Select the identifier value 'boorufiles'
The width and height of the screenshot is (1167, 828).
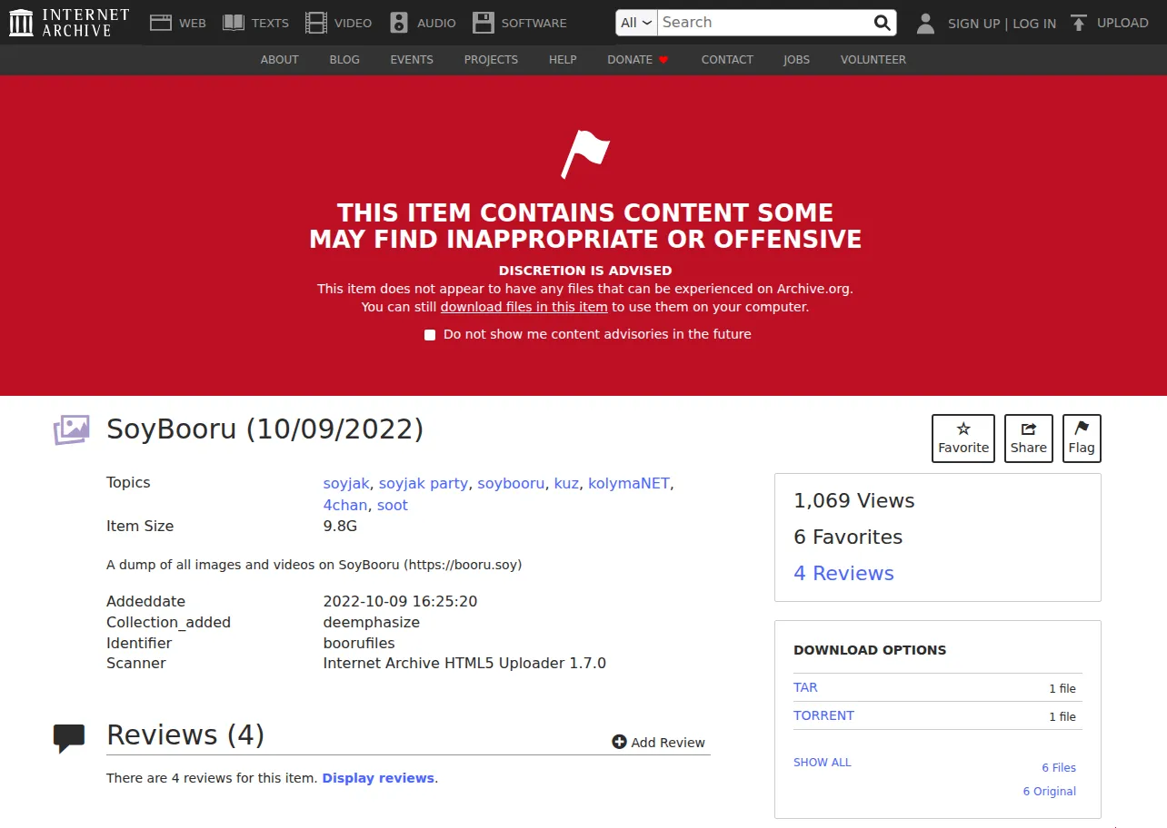tap(359, 643)
